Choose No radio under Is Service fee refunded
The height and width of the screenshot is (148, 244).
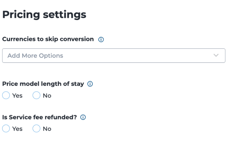tap(37, 129)
